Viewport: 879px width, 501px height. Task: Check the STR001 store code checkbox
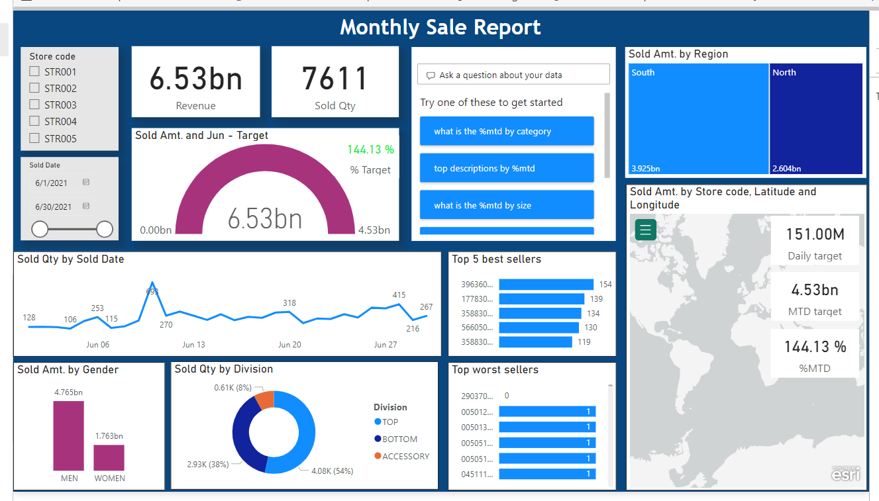click(34, 71)
